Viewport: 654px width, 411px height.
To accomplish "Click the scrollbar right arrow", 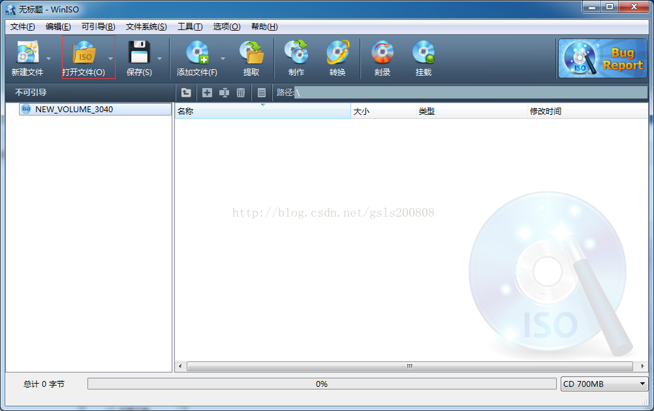I will click(x=642, y=367).
